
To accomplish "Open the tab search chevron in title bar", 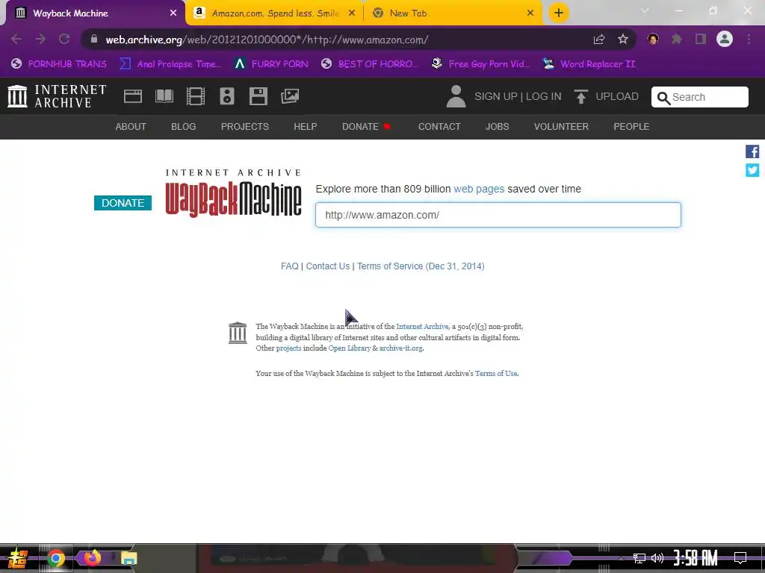I will 645,10.
